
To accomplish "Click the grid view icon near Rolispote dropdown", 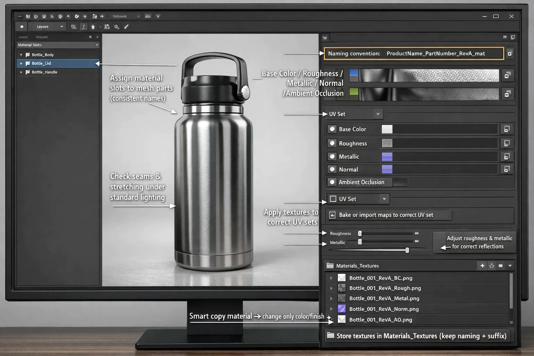I will tap(148, 16).
